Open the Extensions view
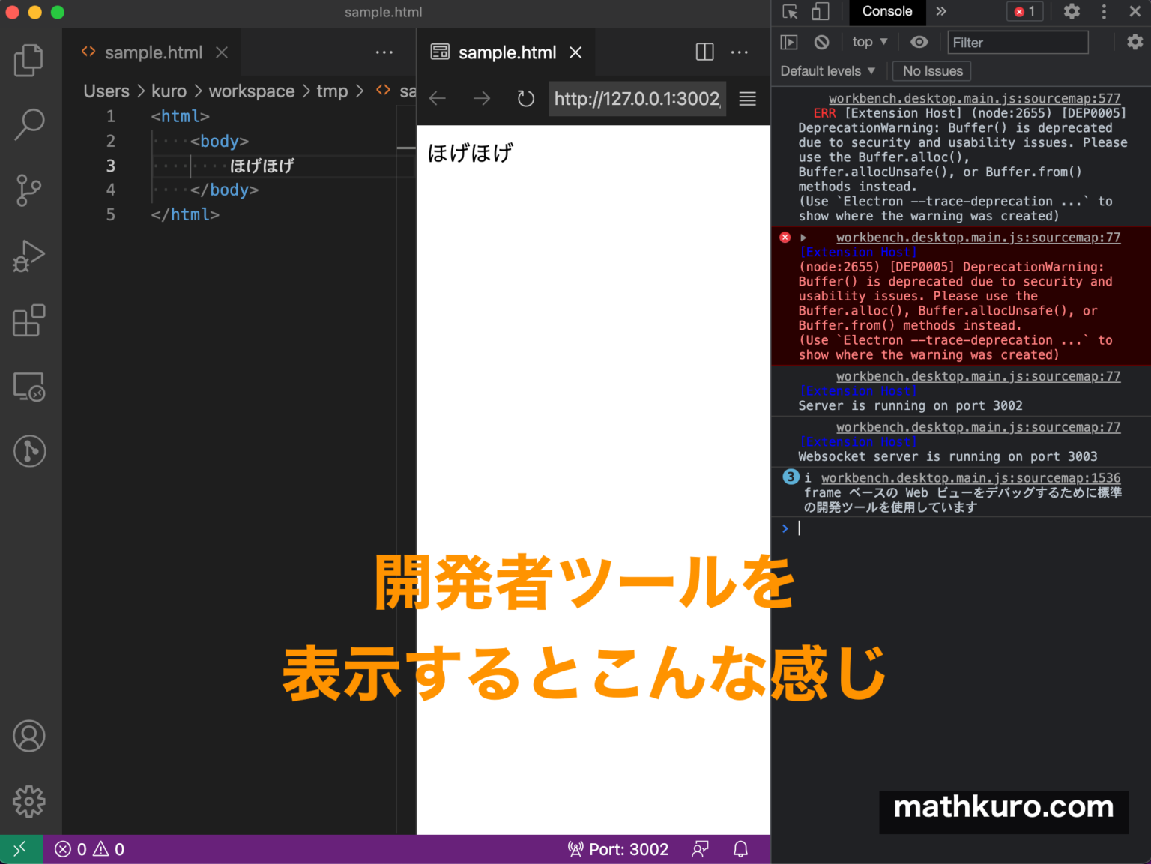 click(x=28, y=321)
